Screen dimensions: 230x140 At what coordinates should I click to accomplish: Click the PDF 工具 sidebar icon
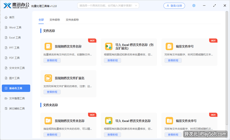click(6, 58)
